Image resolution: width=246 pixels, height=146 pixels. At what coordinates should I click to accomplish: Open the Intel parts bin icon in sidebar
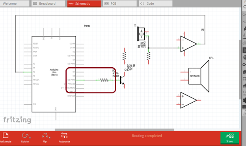pyautogui.click(x=244, y=43)
